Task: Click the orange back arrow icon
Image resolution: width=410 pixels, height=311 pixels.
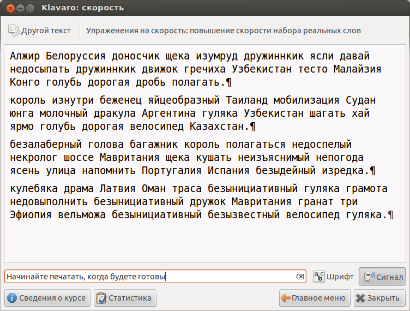Action: tap(286, 298)
